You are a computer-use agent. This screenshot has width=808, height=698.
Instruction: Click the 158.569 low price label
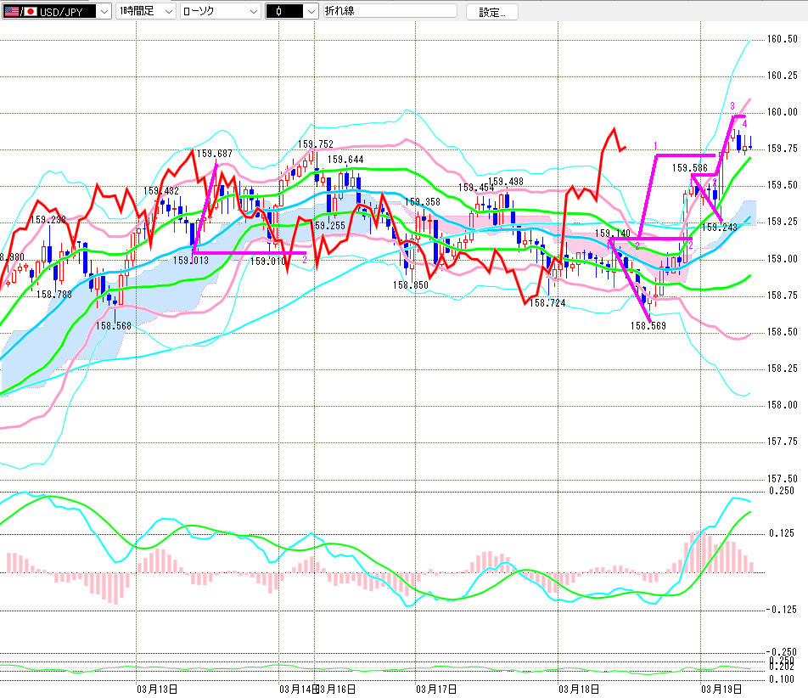point(647,324)
